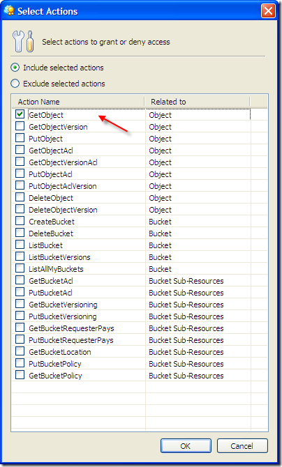Enable the DeleteObjectVersion checkbox
This screenshot has width=282, height=467.
(20, 209)
